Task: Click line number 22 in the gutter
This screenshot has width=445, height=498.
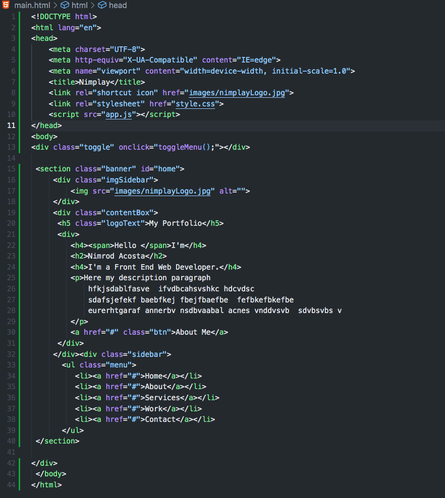Action: tap(11, 245)
